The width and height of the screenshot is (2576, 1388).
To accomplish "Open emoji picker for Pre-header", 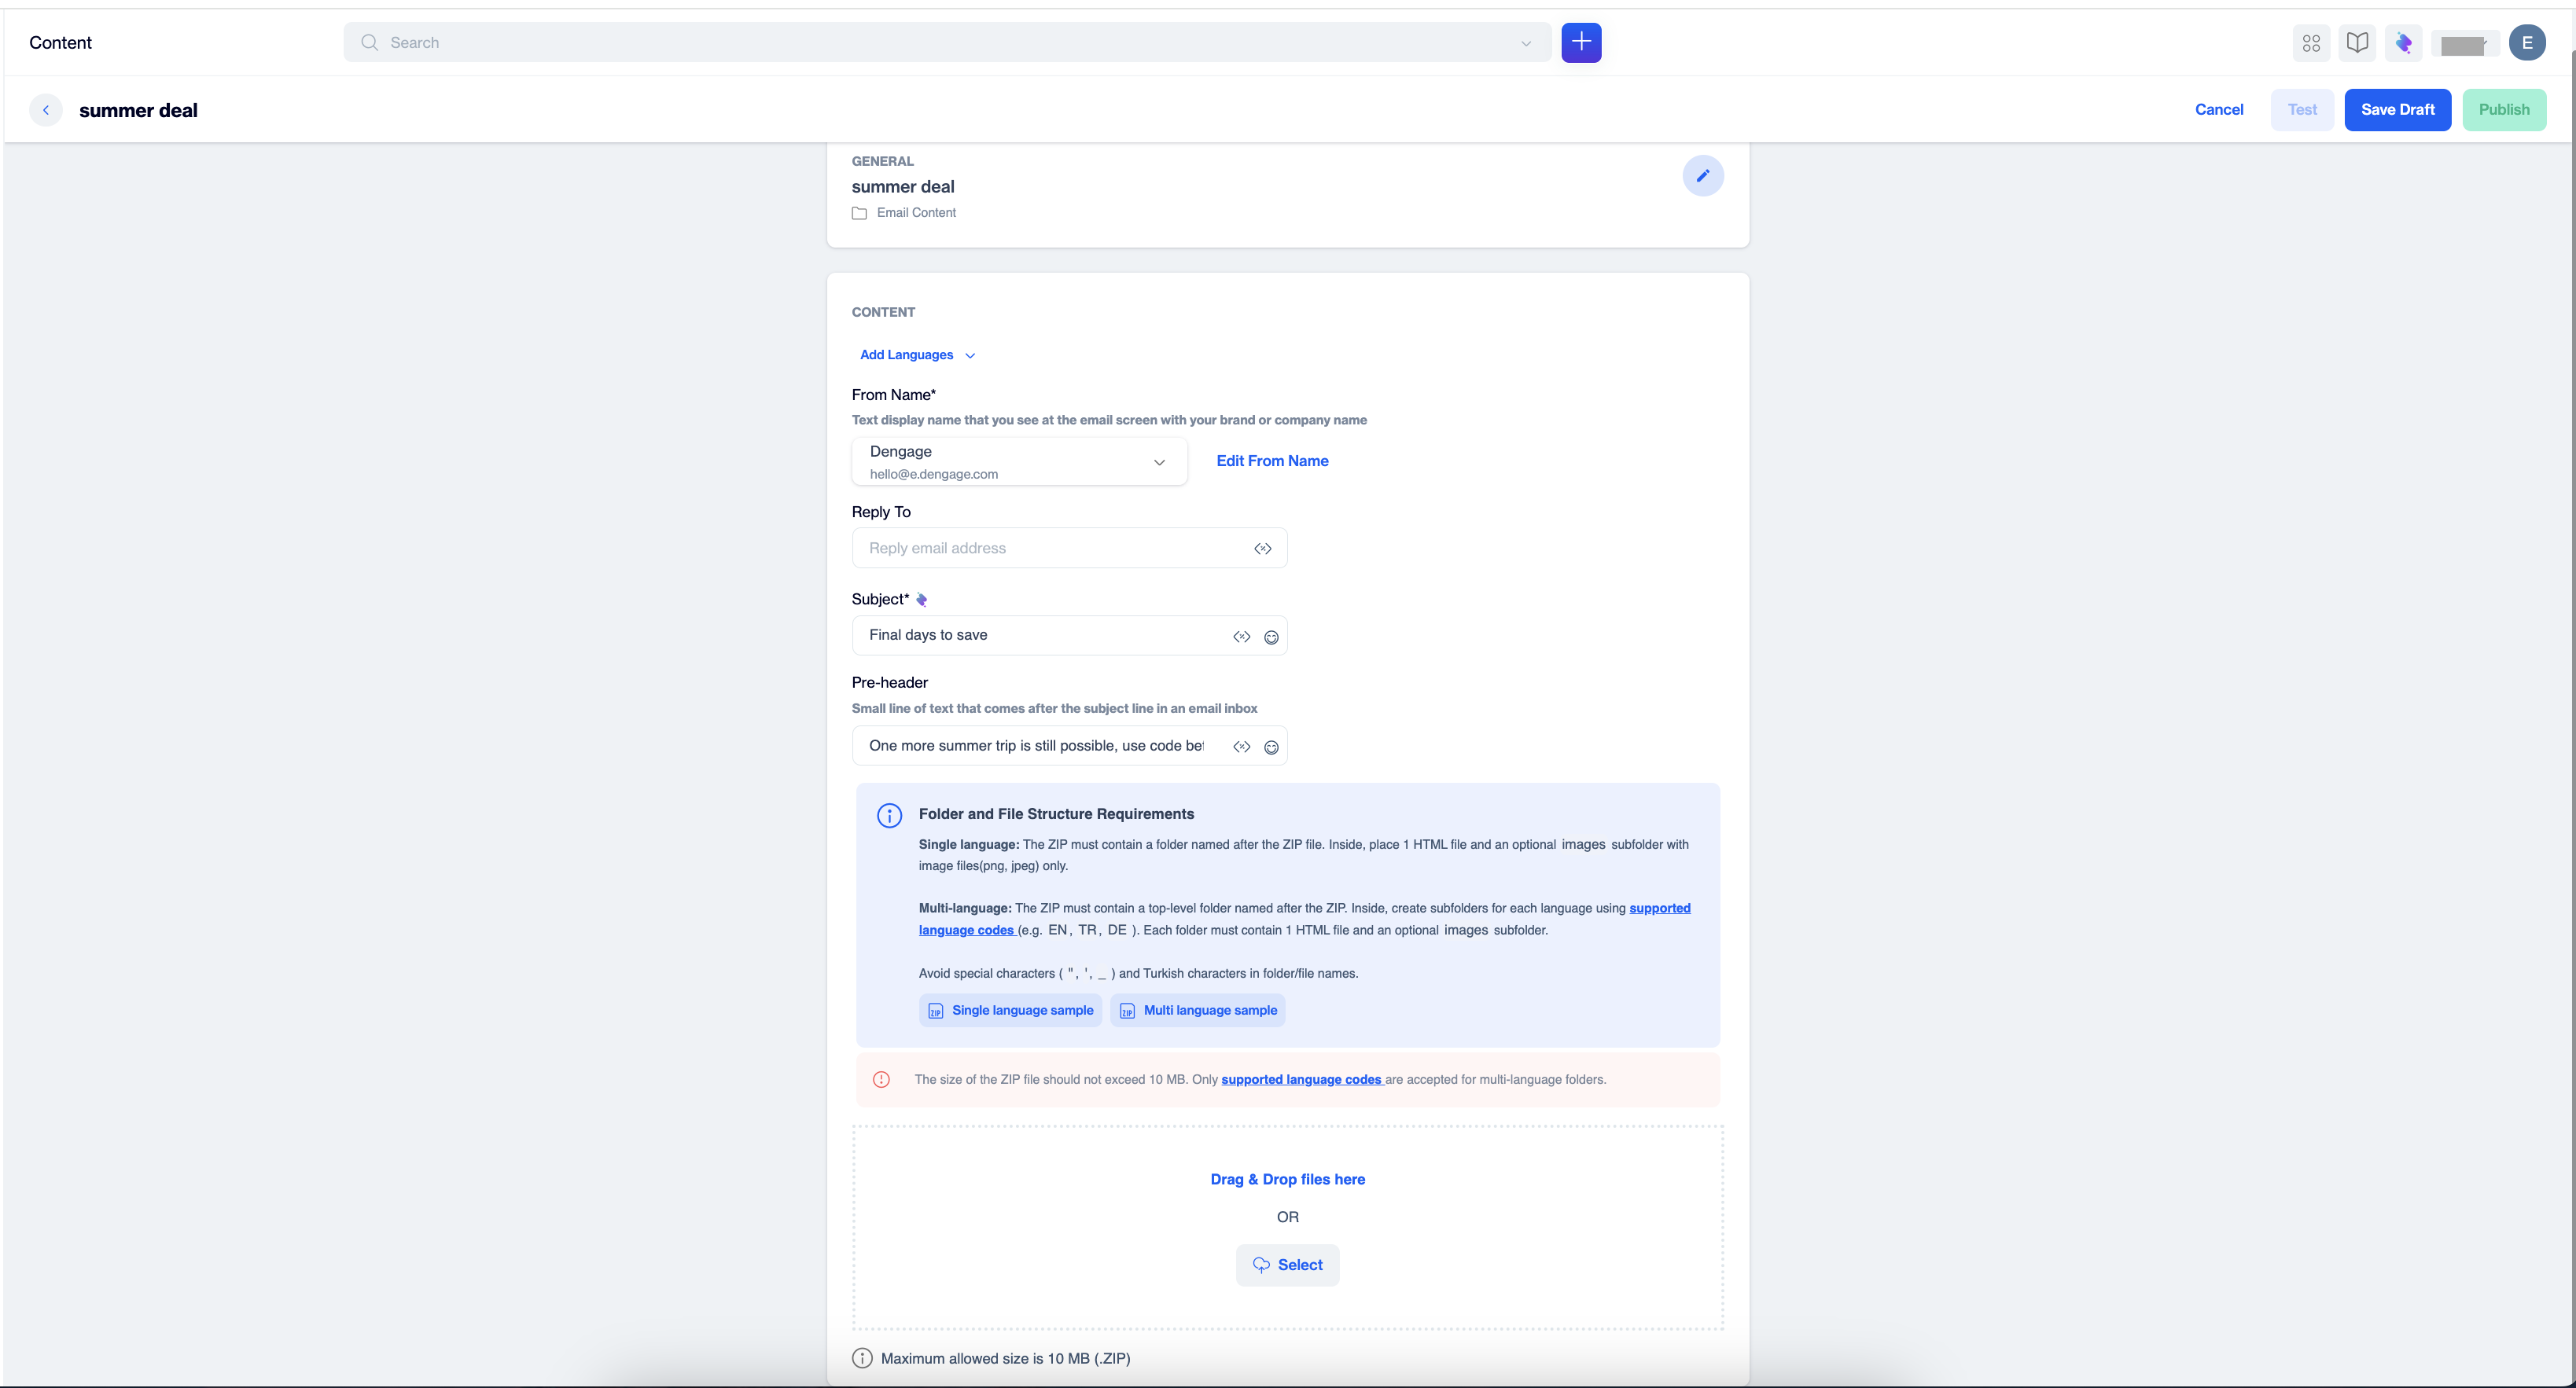I will click(x=1271, y=747).
